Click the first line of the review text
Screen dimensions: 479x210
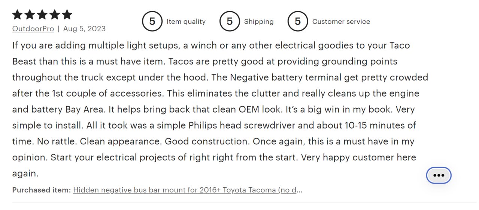211,46
